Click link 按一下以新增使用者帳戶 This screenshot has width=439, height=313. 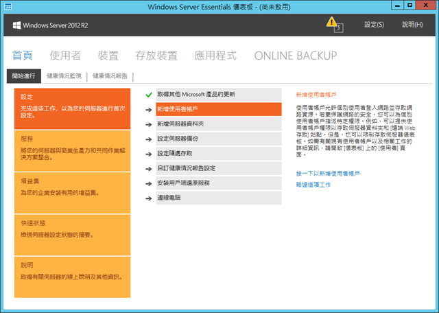[x=328, y=174]
